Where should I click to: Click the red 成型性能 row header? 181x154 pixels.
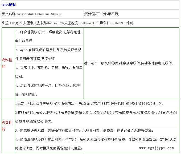[x=7, y=126]
